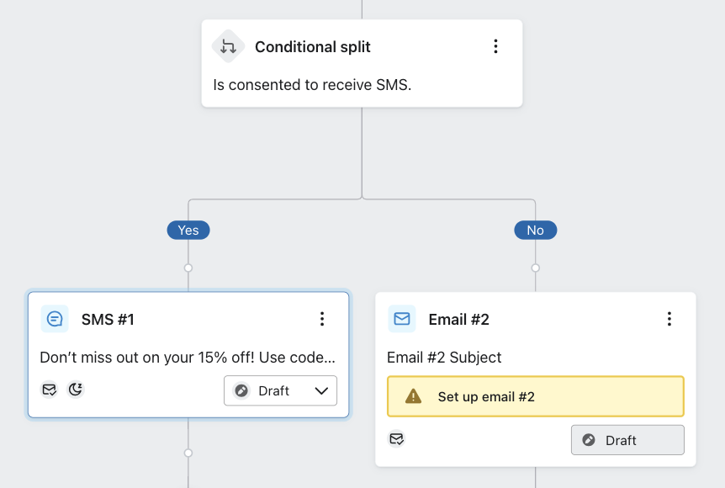Open the SMS #1 three-dot menu

tap(322, 319)
